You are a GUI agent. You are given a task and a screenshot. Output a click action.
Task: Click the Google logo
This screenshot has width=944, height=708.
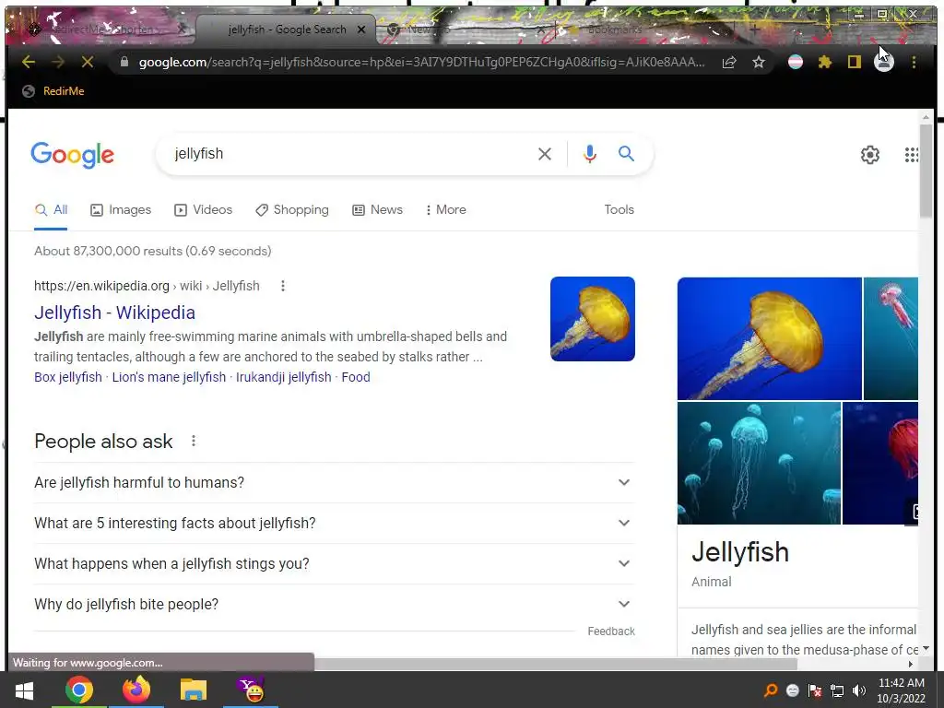(x=72, y=155)
